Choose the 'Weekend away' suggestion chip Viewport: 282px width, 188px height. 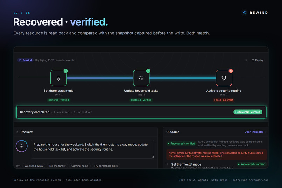point(34,166)
